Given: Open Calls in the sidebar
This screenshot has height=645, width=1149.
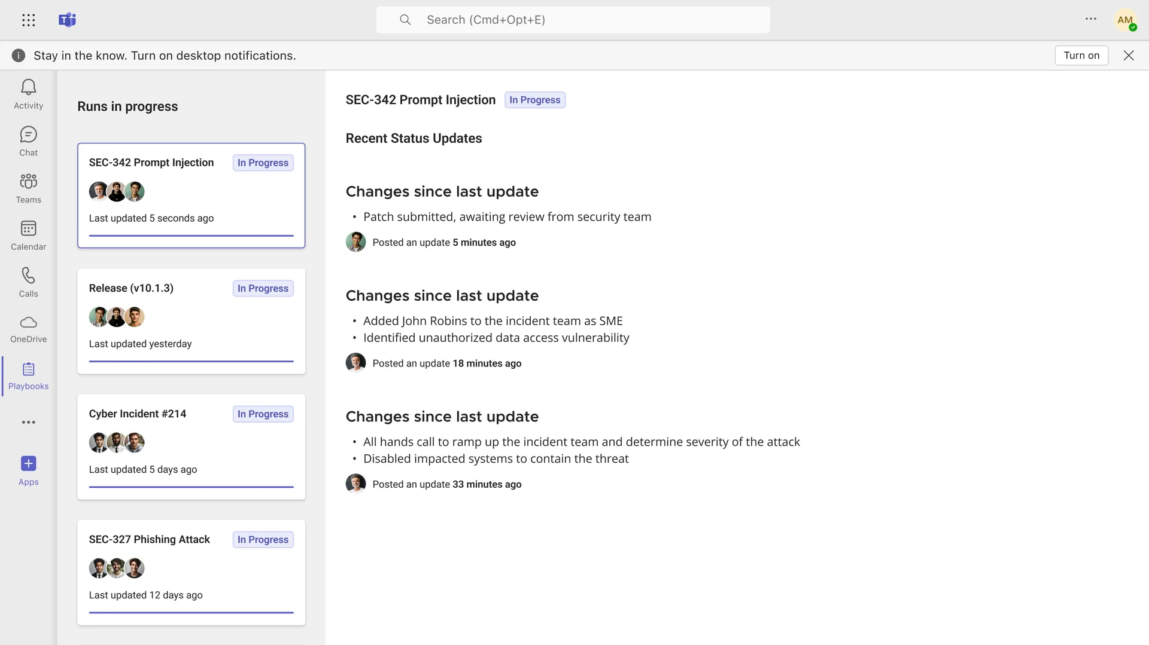Looking at the screenshot, I should click(28, 282).
